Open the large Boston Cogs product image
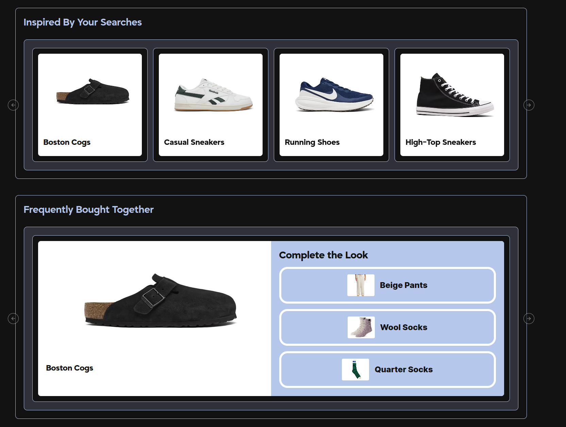 pos(160,301)
